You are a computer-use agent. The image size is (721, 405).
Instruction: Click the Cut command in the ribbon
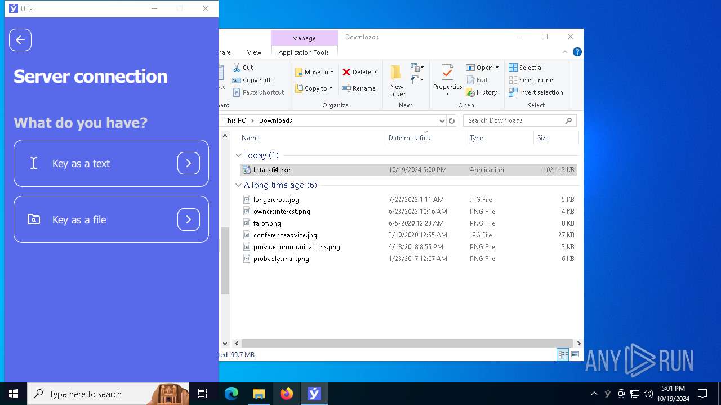[x=243, y=67]
